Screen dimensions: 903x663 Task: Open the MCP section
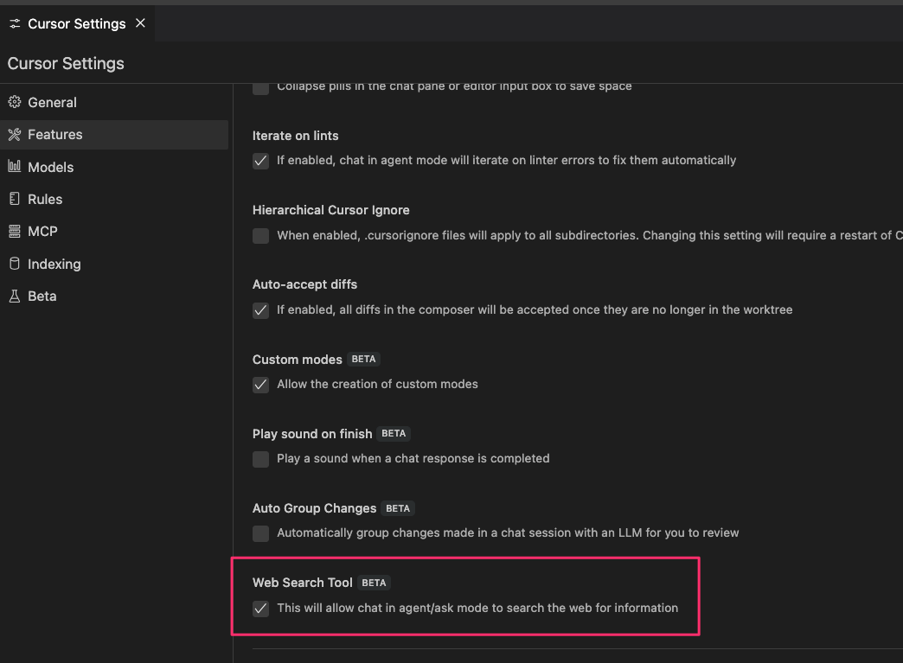click(x=114, y=232)
